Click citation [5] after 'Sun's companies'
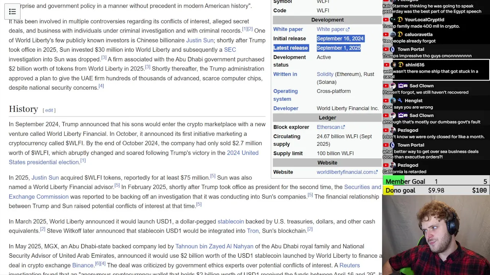Viewport: 490px width, 275px height. point(310,195)
